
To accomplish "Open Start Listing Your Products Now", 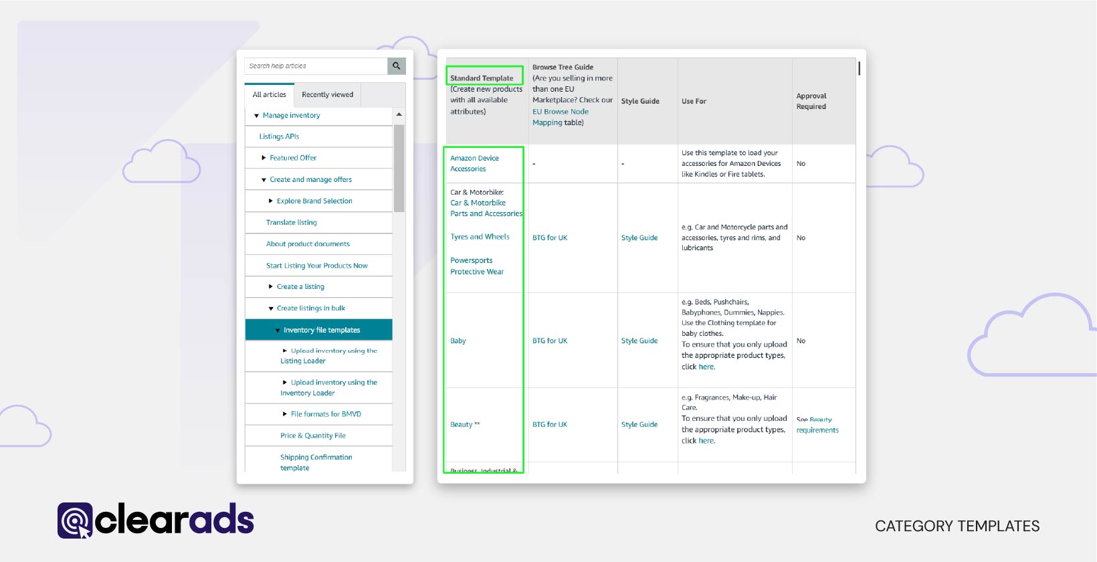I will [317, 266].
